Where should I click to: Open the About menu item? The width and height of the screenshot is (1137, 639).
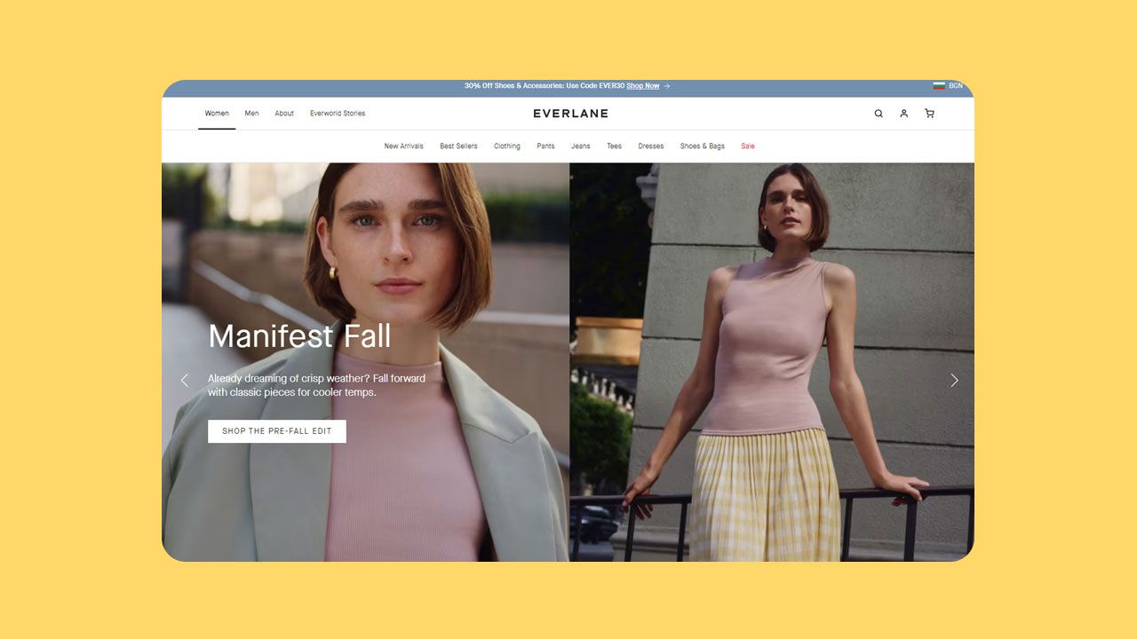pos(284,114)
